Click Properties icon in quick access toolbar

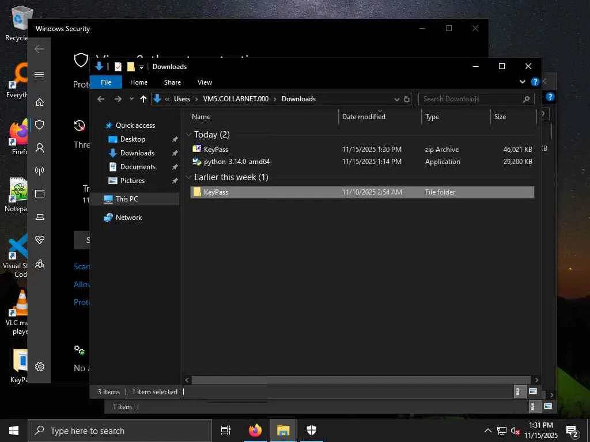[x=118, y=67]
